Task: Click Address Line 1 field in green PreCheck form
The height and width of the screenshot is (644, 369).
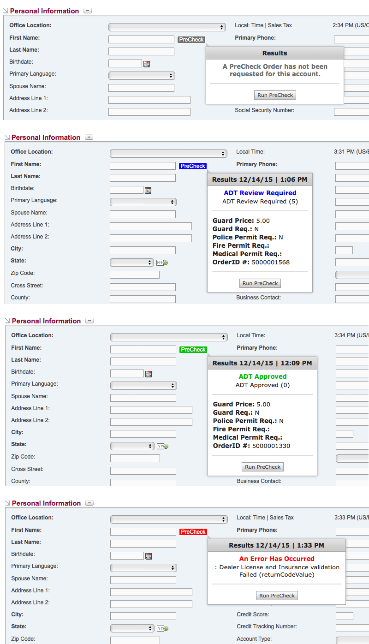Action: (x=151, y=410)
